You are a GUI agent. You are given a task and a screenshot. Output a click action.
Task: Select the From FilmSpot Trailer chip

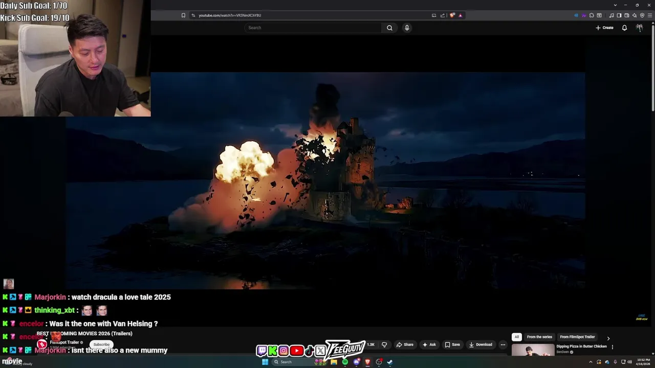(577, 337)
